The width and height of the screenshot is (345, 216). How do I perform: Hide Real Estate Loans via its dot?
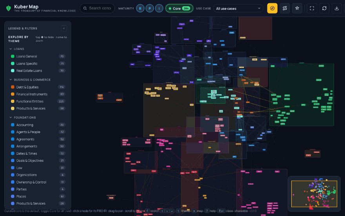tap(13, 71)
